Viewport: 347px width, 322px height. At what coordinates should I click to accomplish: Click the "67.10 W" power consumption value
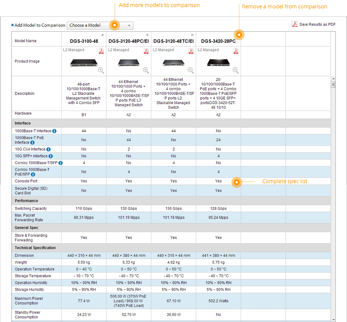[173, 301]
